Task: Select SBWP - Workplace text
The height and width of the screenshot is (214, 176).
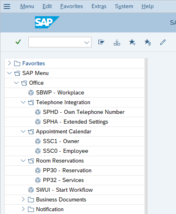Action: (60, 93)
